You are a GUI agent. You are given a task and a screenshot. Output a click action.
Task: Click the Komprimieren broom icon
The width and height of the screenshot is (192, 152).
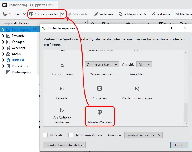(62, 64)
